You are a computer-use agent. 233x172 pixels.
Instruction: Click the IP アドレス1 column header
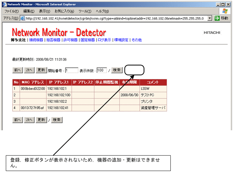tap(59, 82)
